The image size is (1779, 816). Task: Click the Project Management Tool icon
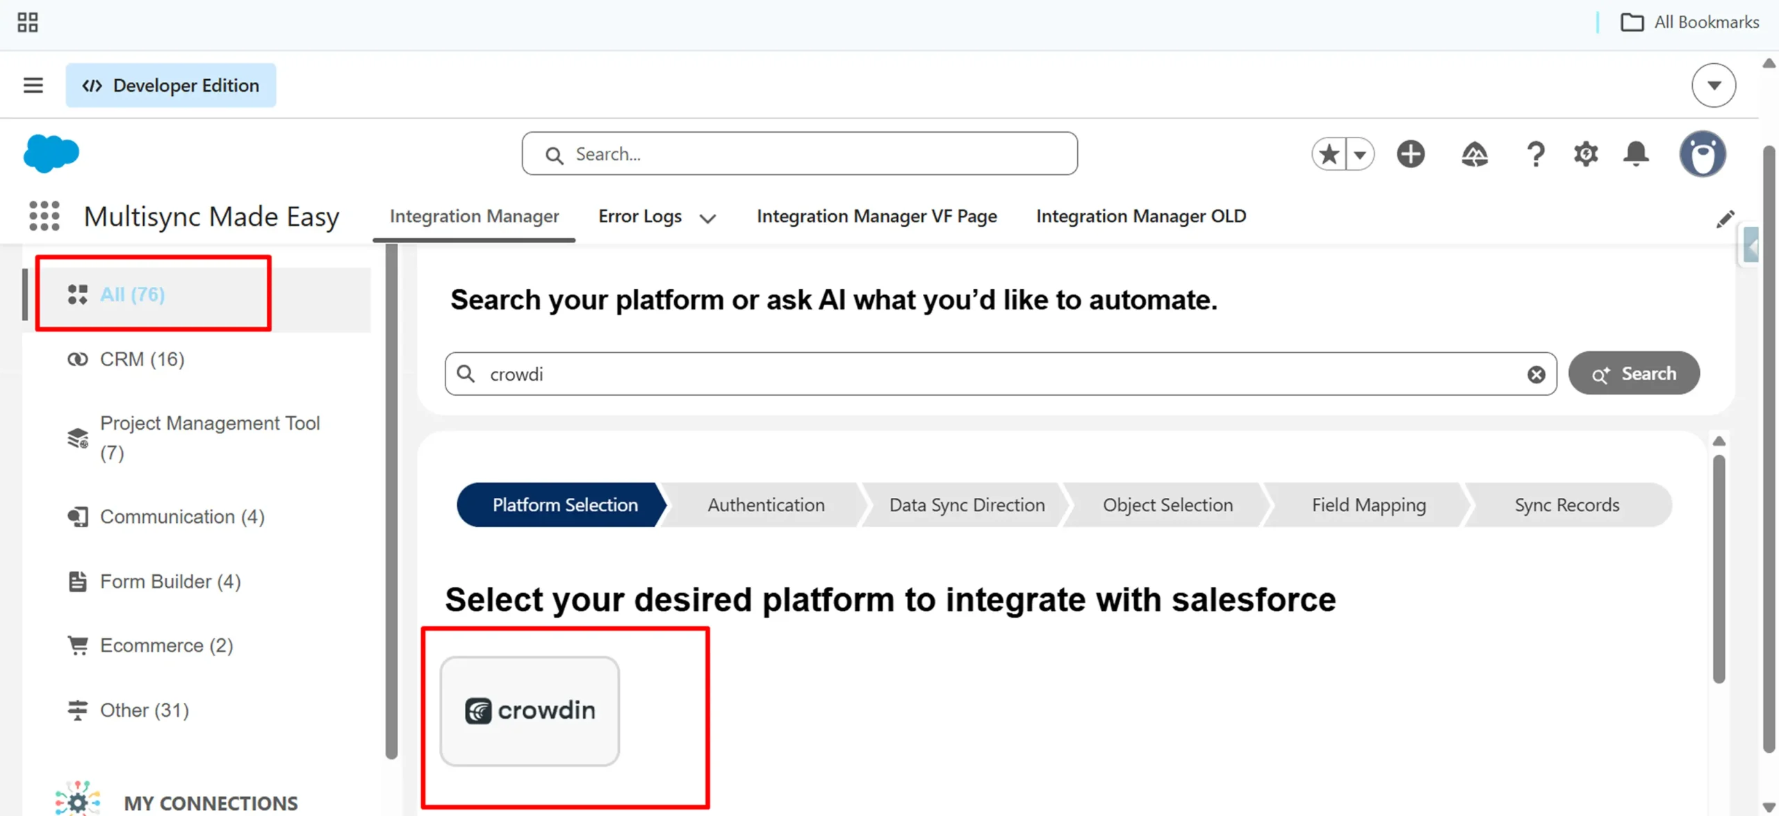tap(77, 438)
